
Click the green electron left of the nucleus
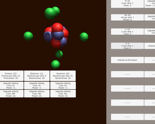(x=28, y=36)
